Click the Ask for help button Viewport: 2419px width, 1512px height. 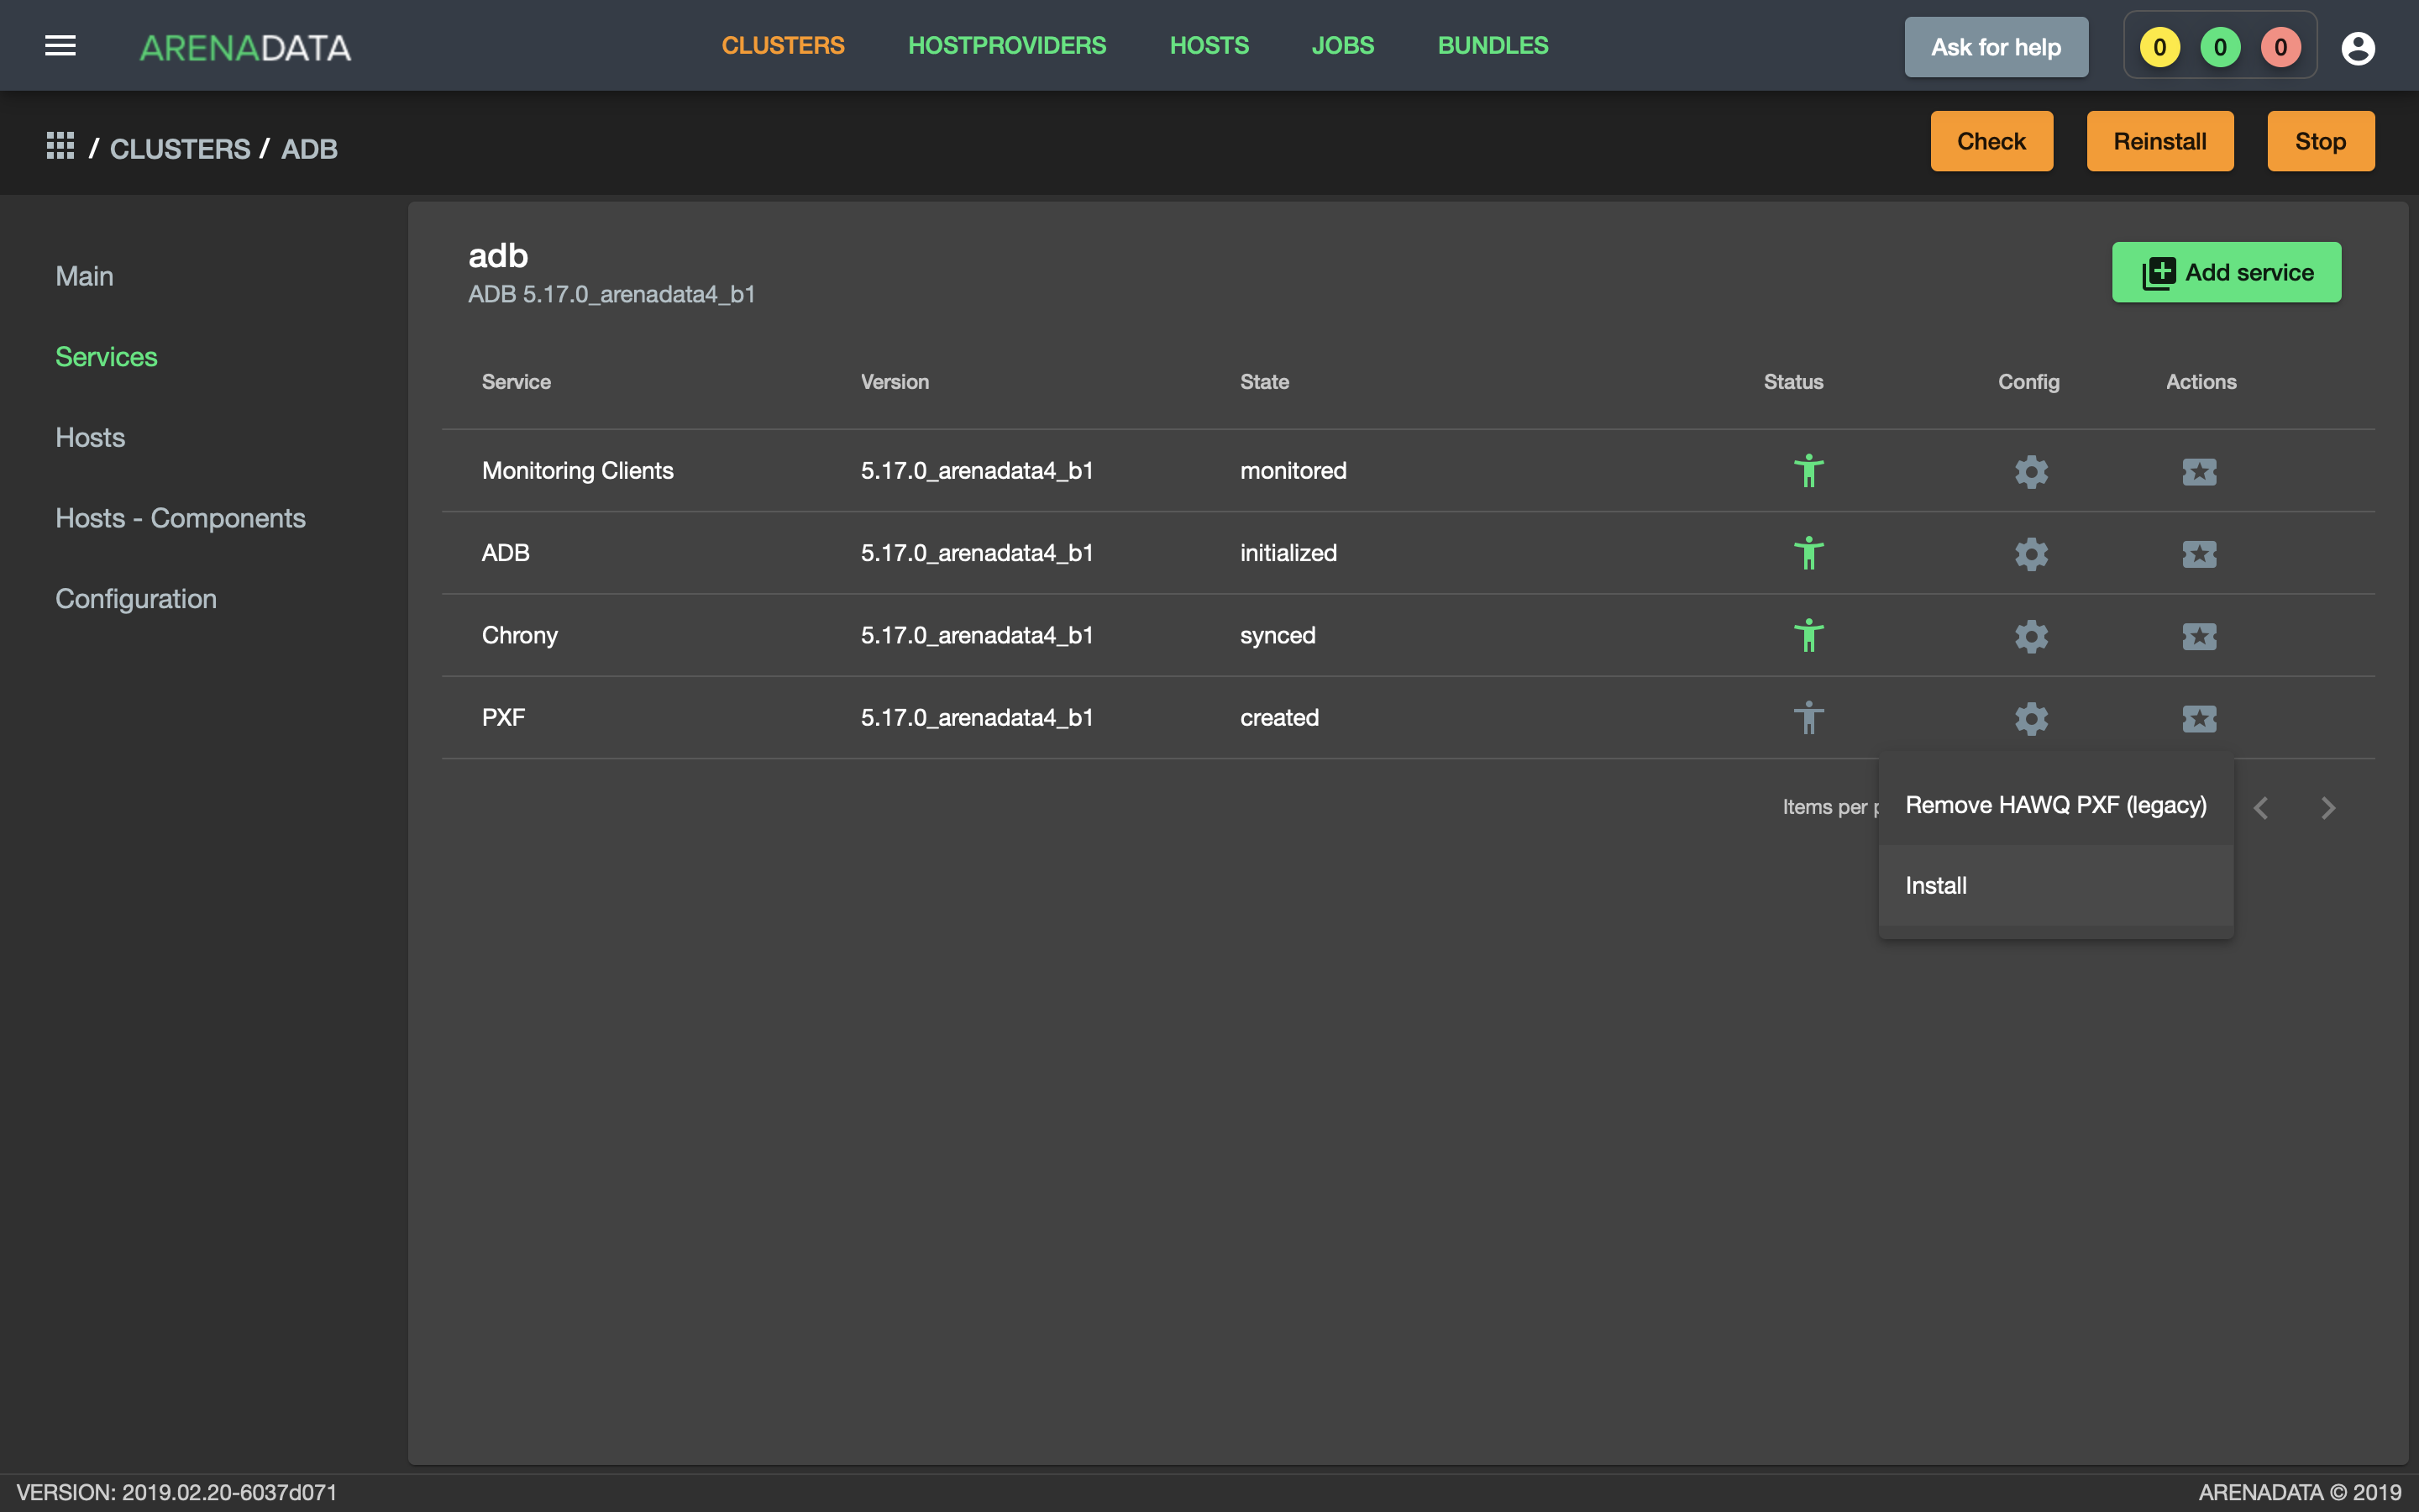(x=1995, y=47)
